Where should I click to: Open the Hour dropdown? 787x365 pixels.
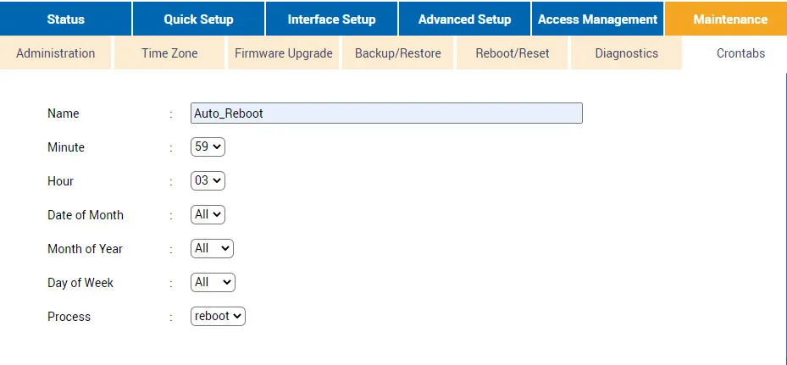coord(208,181)
